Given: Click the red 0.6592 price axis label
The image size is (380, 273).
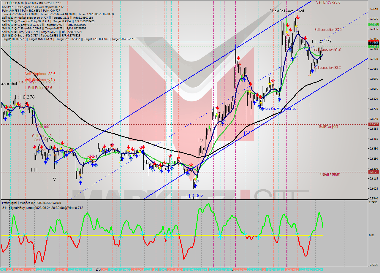Looking at the screenshot, I should [x=373, y=124].
